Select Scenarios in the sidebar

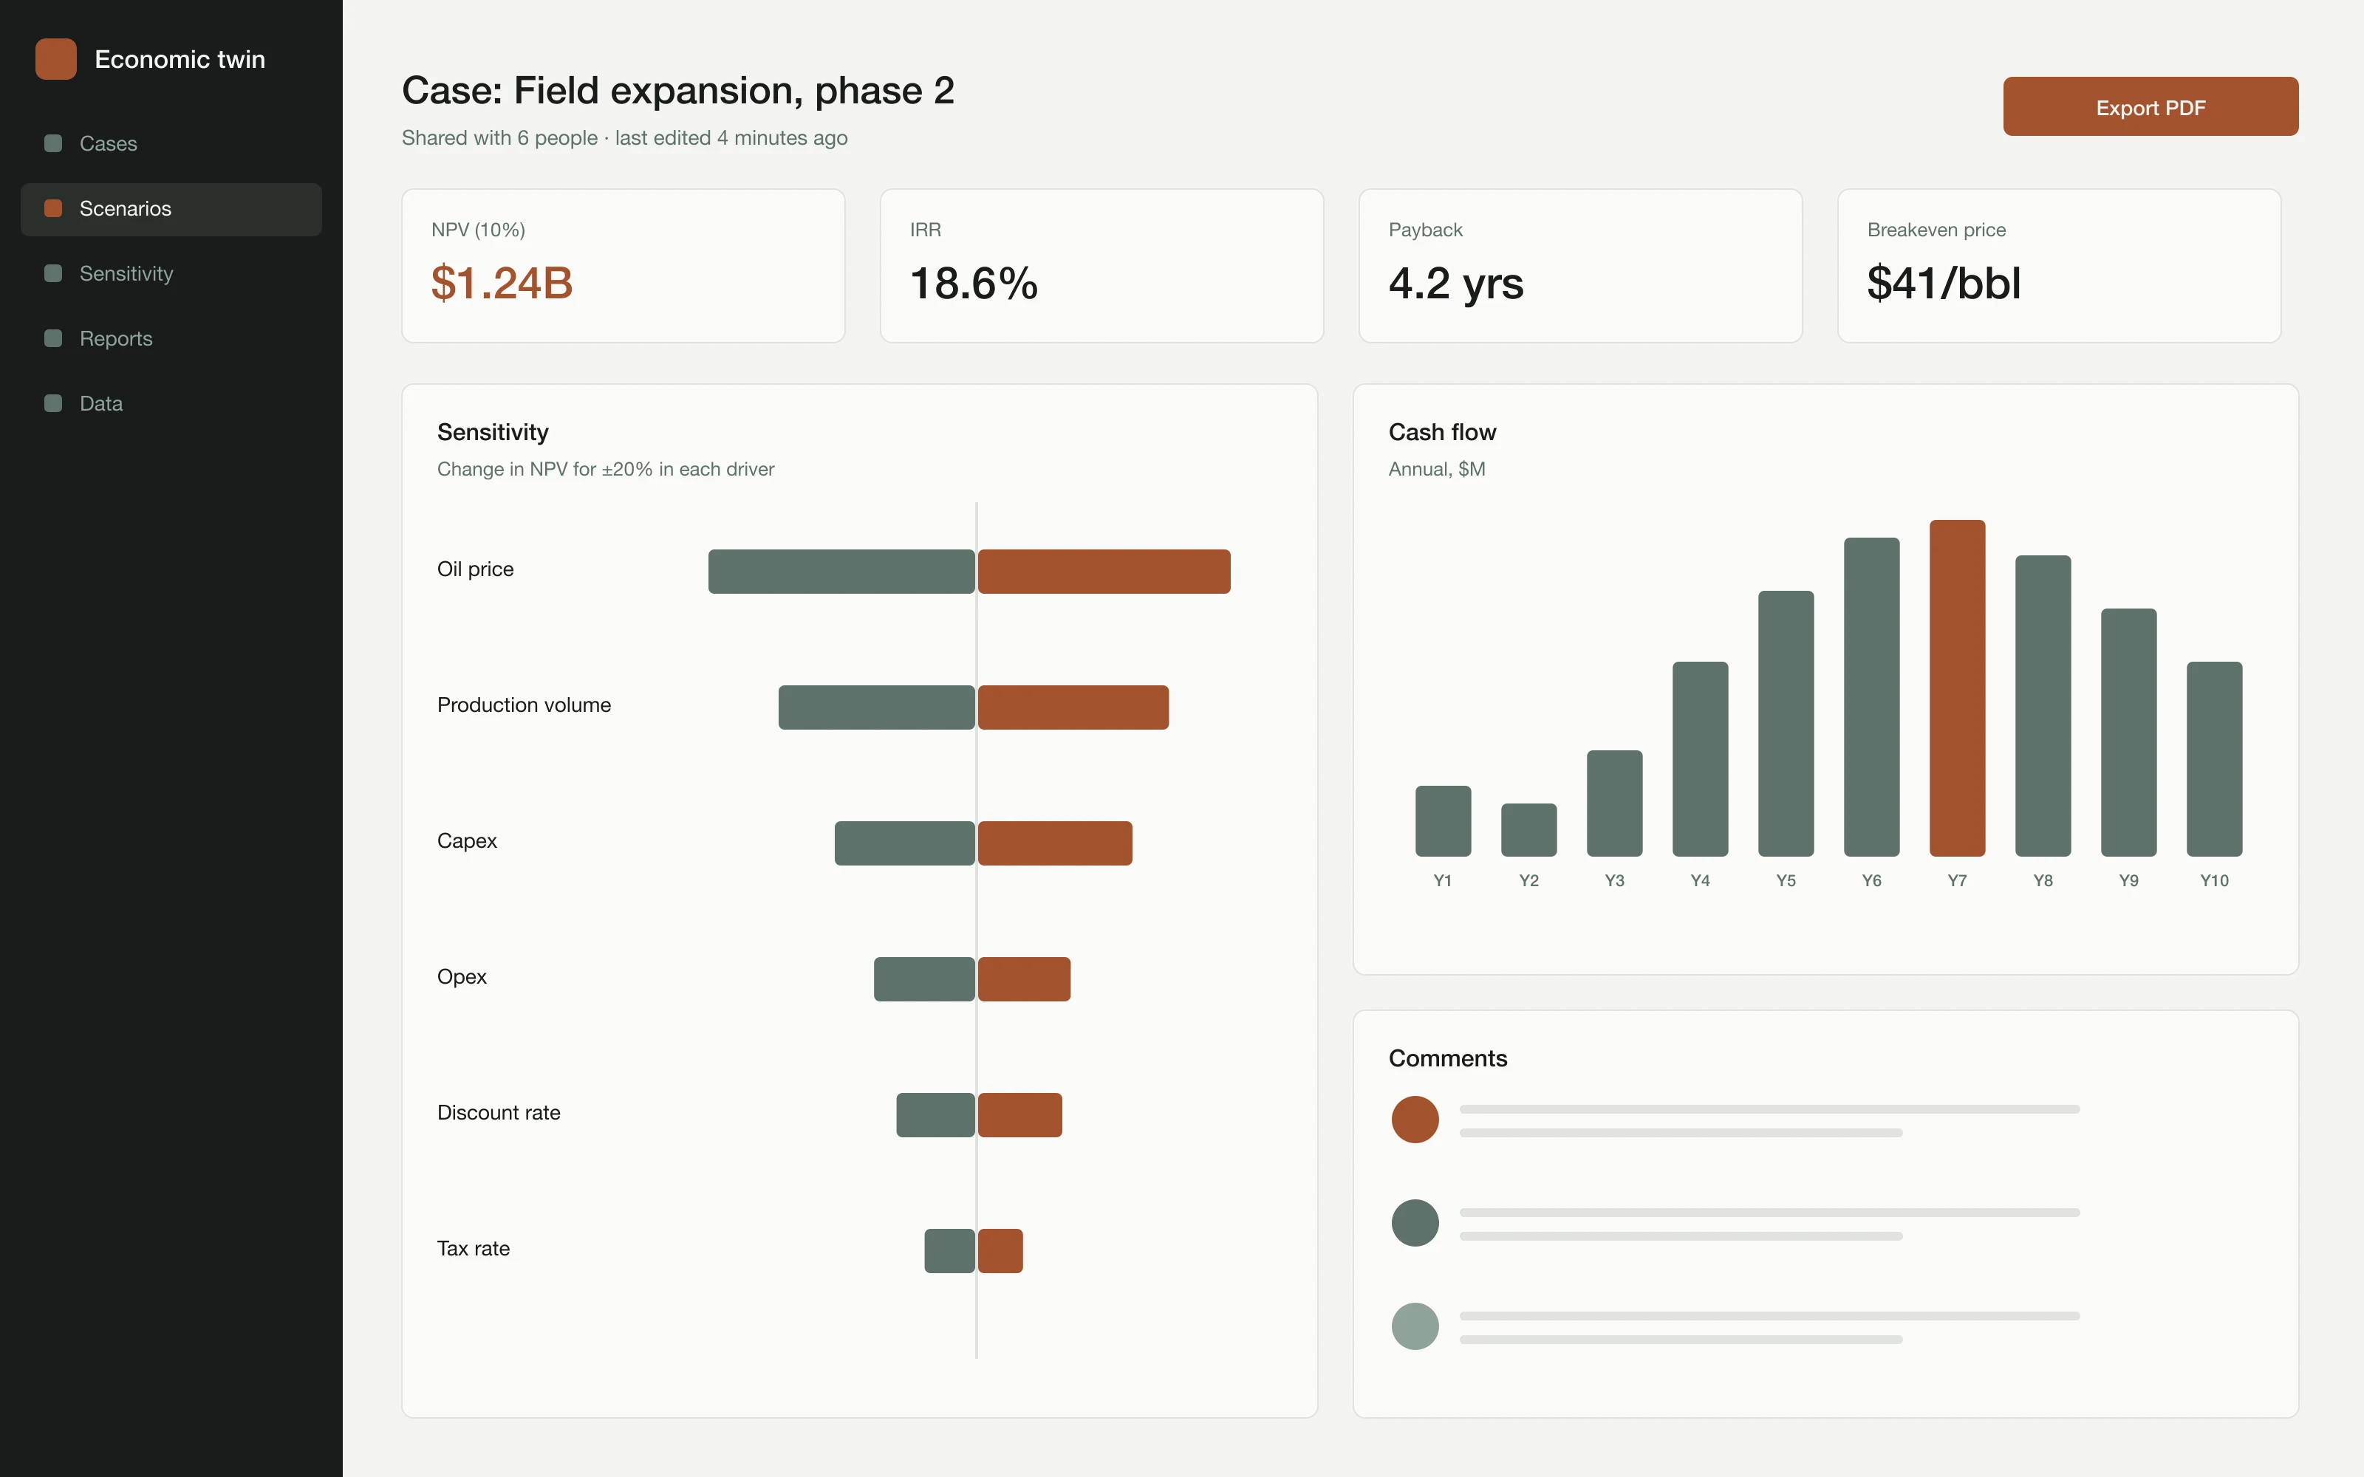[171, 209]
